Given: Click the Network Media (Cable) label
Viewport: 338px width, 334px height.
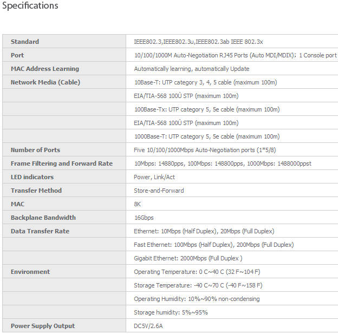Looking at the screenshot, I should click(x=45, y=82).
